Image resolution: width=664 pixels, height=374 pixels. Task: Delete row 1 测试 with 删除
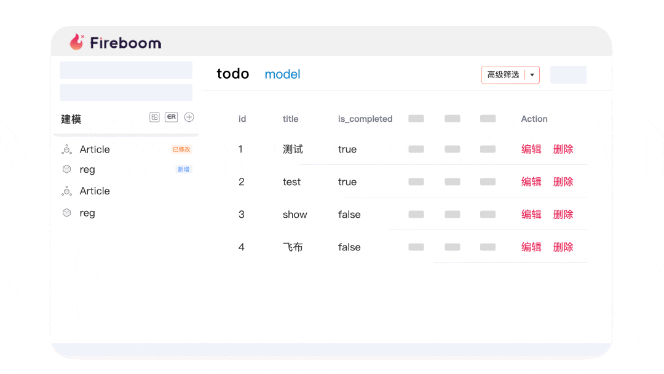coord(563,149)
